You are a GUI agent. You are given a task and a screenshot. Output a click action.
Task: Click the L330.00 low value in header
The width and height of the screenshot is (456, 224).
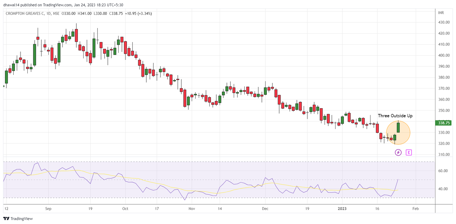[100, 13]
